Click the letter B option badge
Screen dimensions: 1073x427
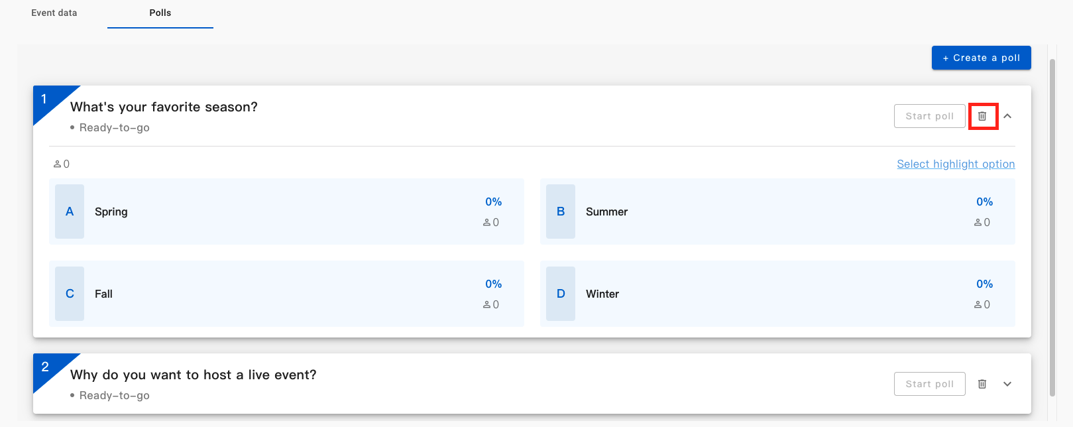point(561,212)
